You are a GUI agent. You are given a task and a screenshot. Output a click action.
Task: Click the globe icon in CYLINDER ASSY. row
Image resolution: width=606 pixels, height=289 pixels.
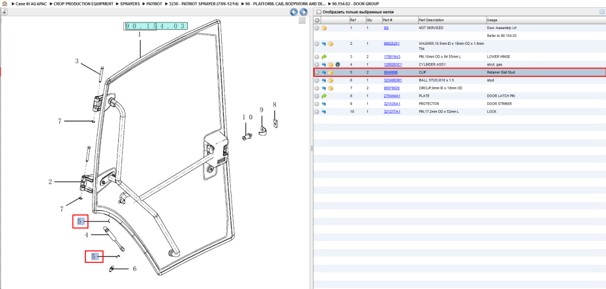point(337,64)
